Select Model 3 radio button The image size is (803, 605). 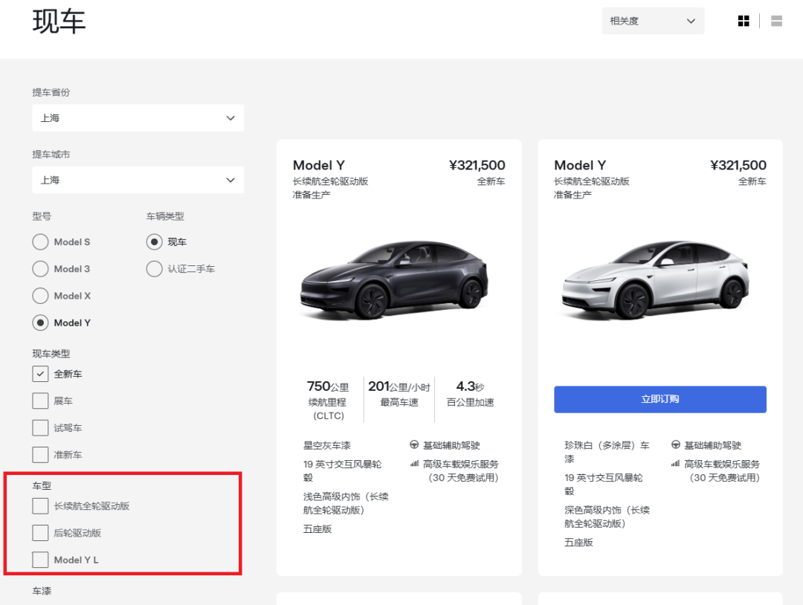coord(40,269)
